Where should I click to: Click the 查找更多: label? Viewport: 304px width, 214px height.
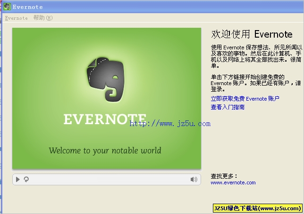tap(224, 176)
